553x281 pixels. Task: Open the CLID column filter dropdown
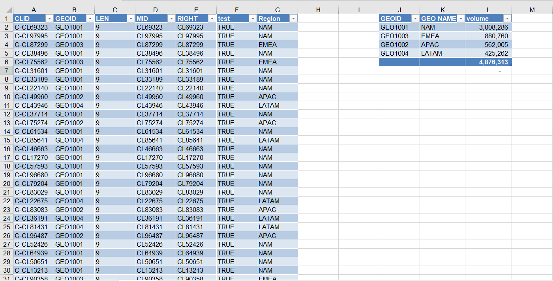49,19
